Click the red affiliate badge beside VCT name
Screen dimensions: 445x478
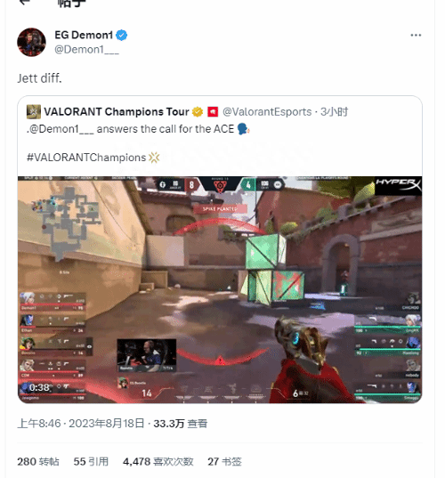click(x=213, y=112)
